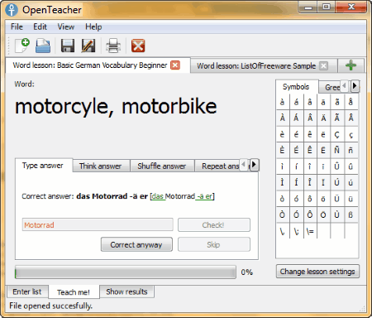Screen dimensions: 372x318
Task: Close the ListOfFreeware Sample lesson tab
Action: [324, 66]
